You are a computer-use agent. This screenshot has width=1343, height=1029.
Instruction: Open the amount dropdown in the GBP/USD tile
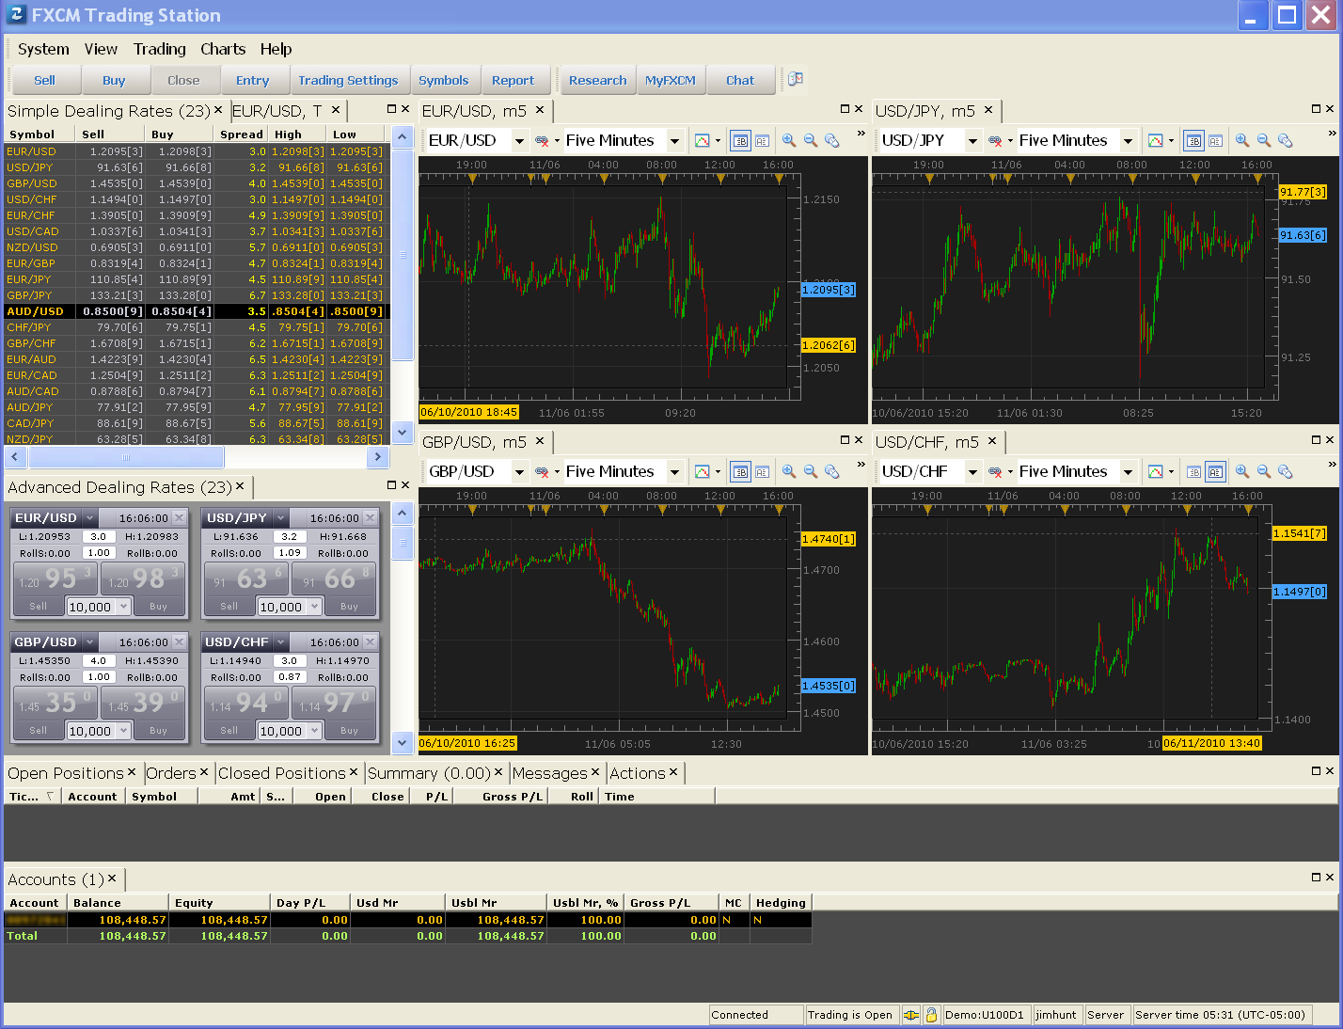click(123, 731)
